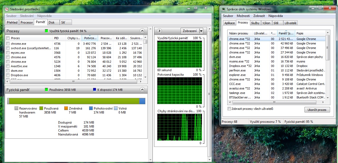Enable Zobrazit procesy všech uživatelů checkbox
Screen dimensions: 338x163
(229, 109)
